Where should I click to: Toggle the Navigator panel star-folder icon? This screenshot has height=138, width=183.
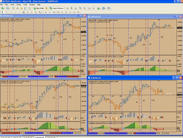(x=21, y=8)
